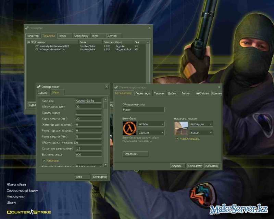Click Серверлерді іздеу in main menu
This screenshot has width=274, height=219.
tap(22, 191)
